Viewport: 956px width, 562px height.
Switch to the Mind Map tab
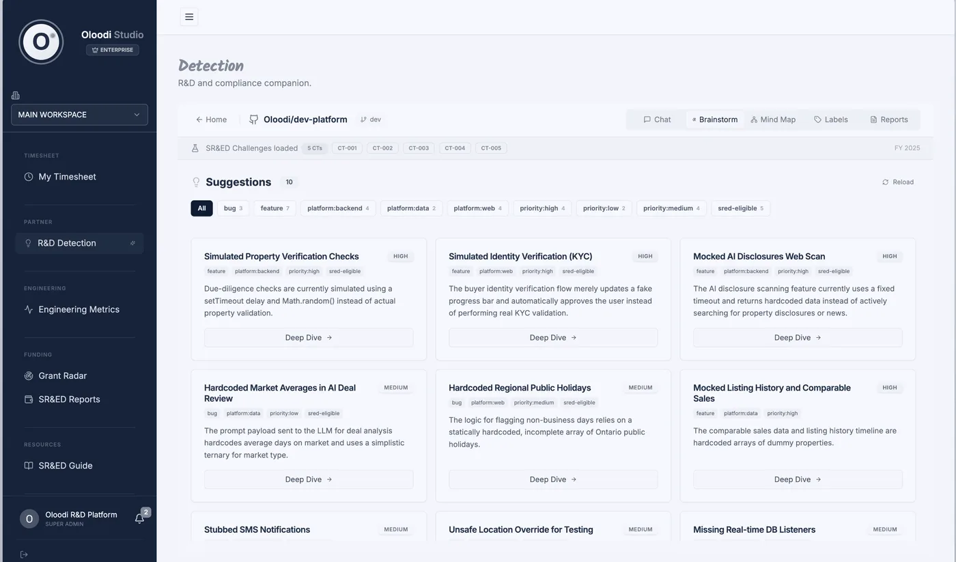[x=773, y=120]
